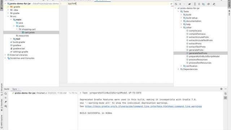Collapse the src folder in project tree

pos(8,16)
